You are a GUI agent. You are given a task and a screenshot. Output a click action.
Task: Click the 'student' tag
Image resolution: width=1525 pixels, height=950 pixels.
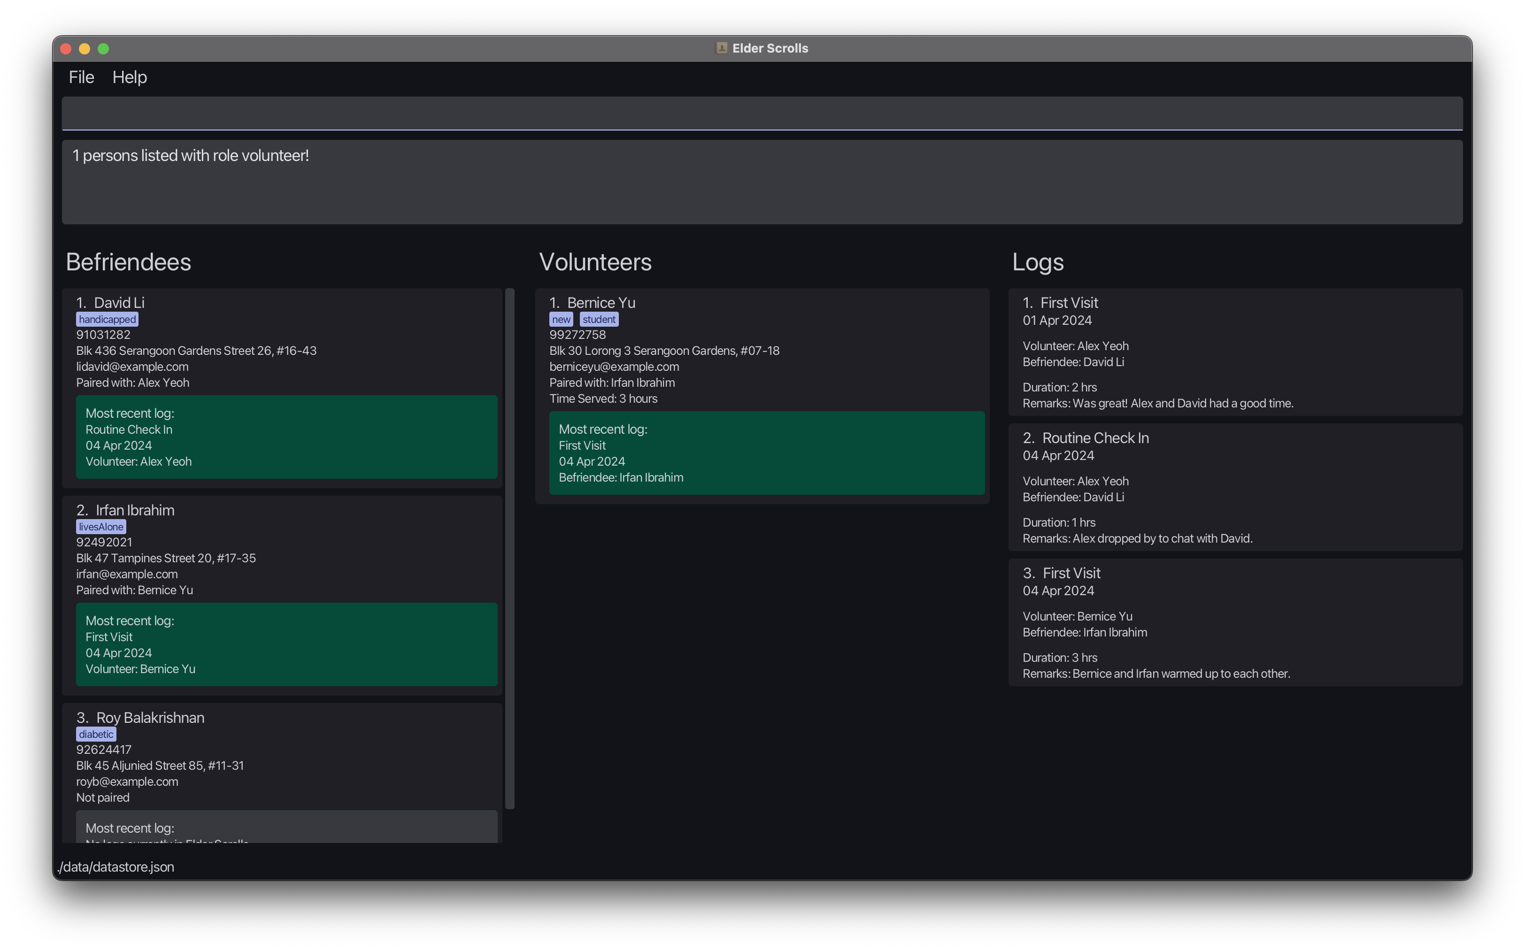click(599, 319)
